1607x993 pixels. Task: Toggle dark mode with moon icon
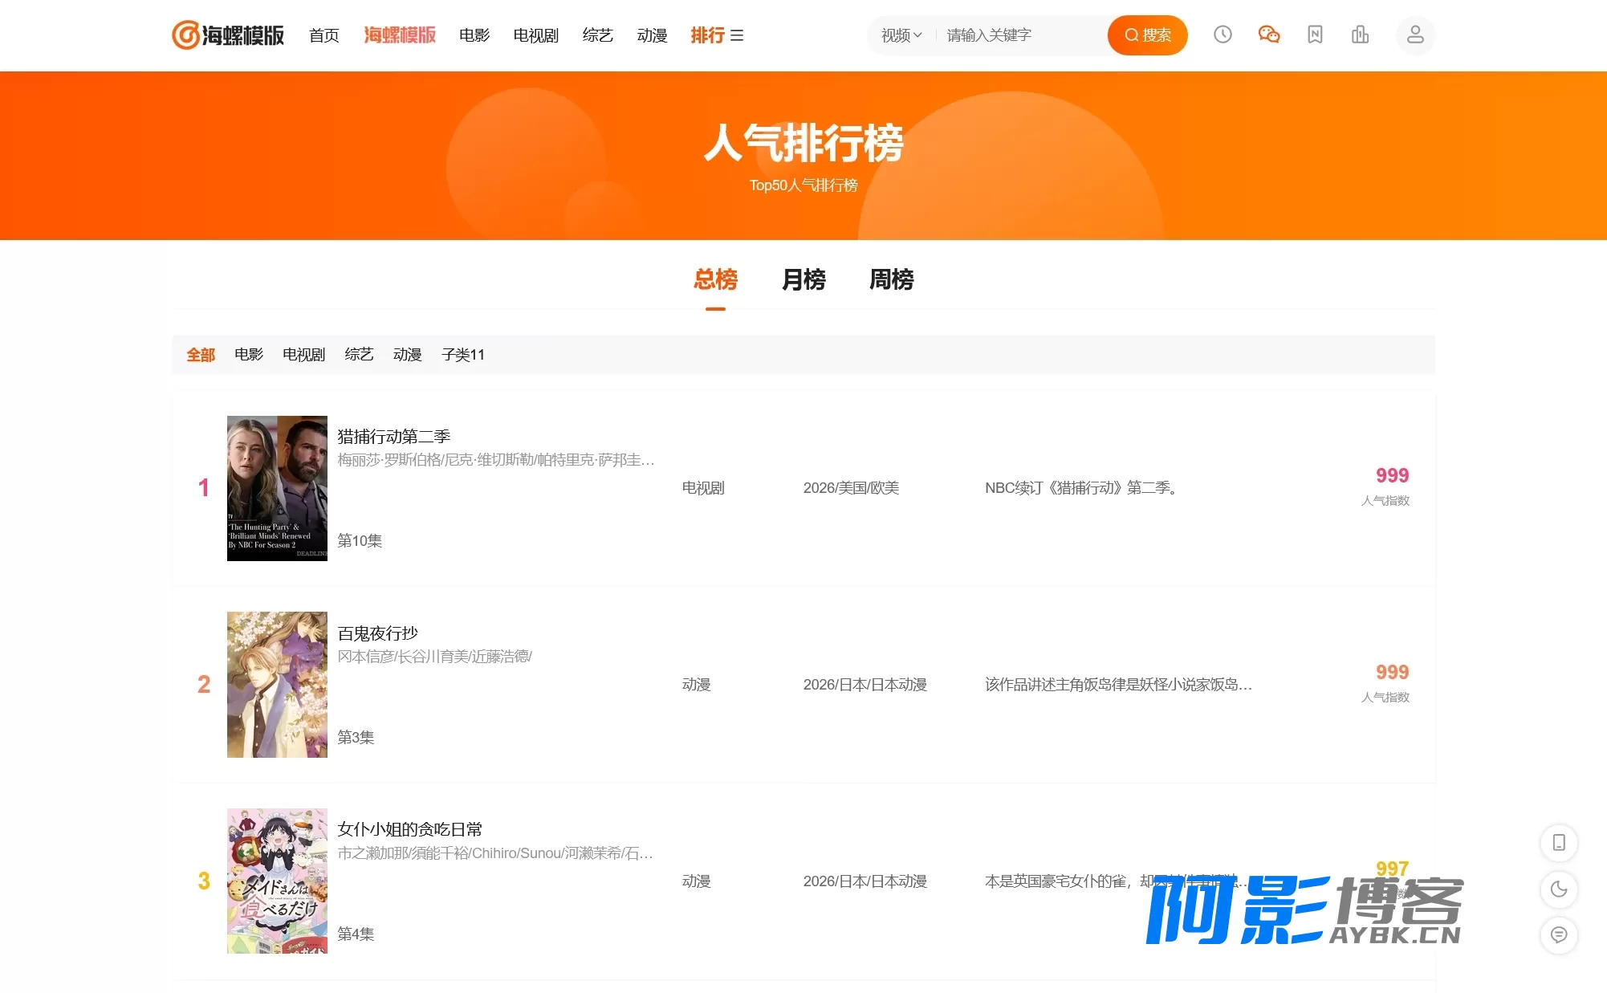pyautogui.click(x=1559, y=889)
